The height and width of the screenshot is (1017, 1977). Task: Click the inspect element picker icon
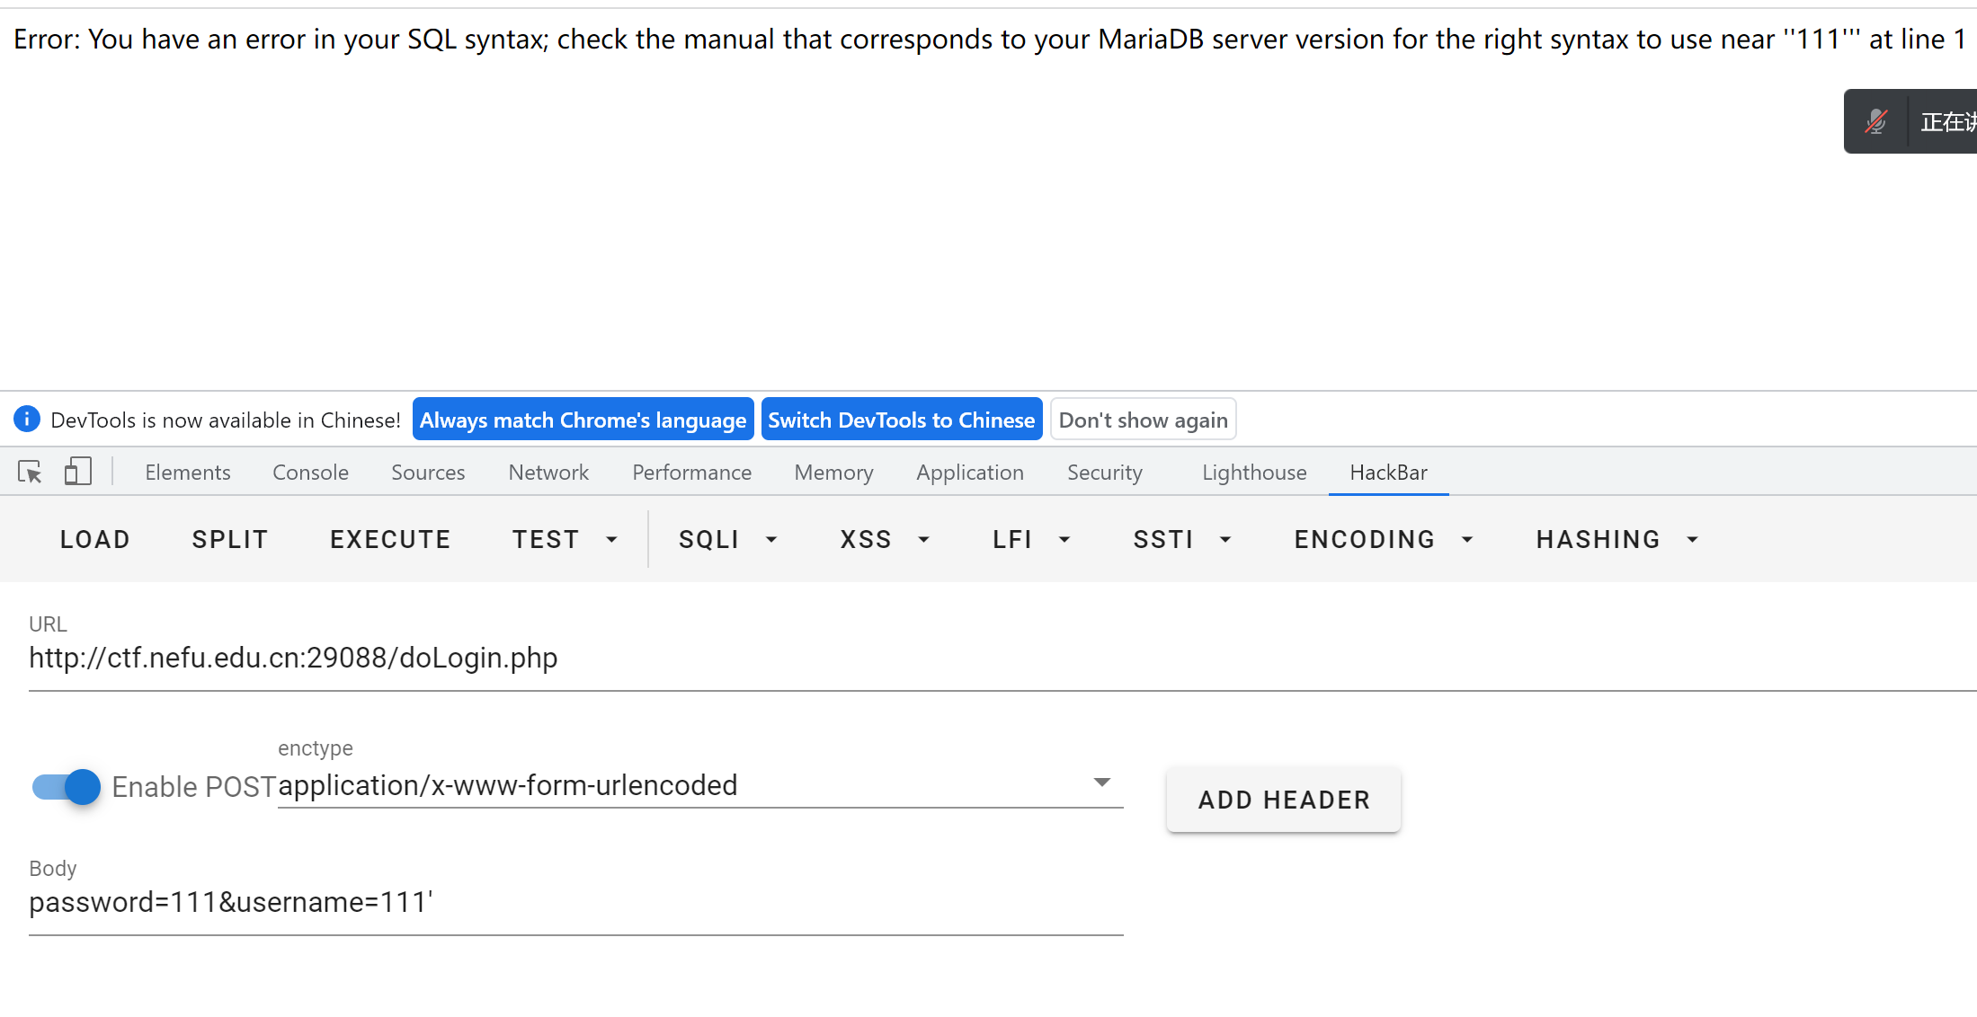tap(30, 472)
